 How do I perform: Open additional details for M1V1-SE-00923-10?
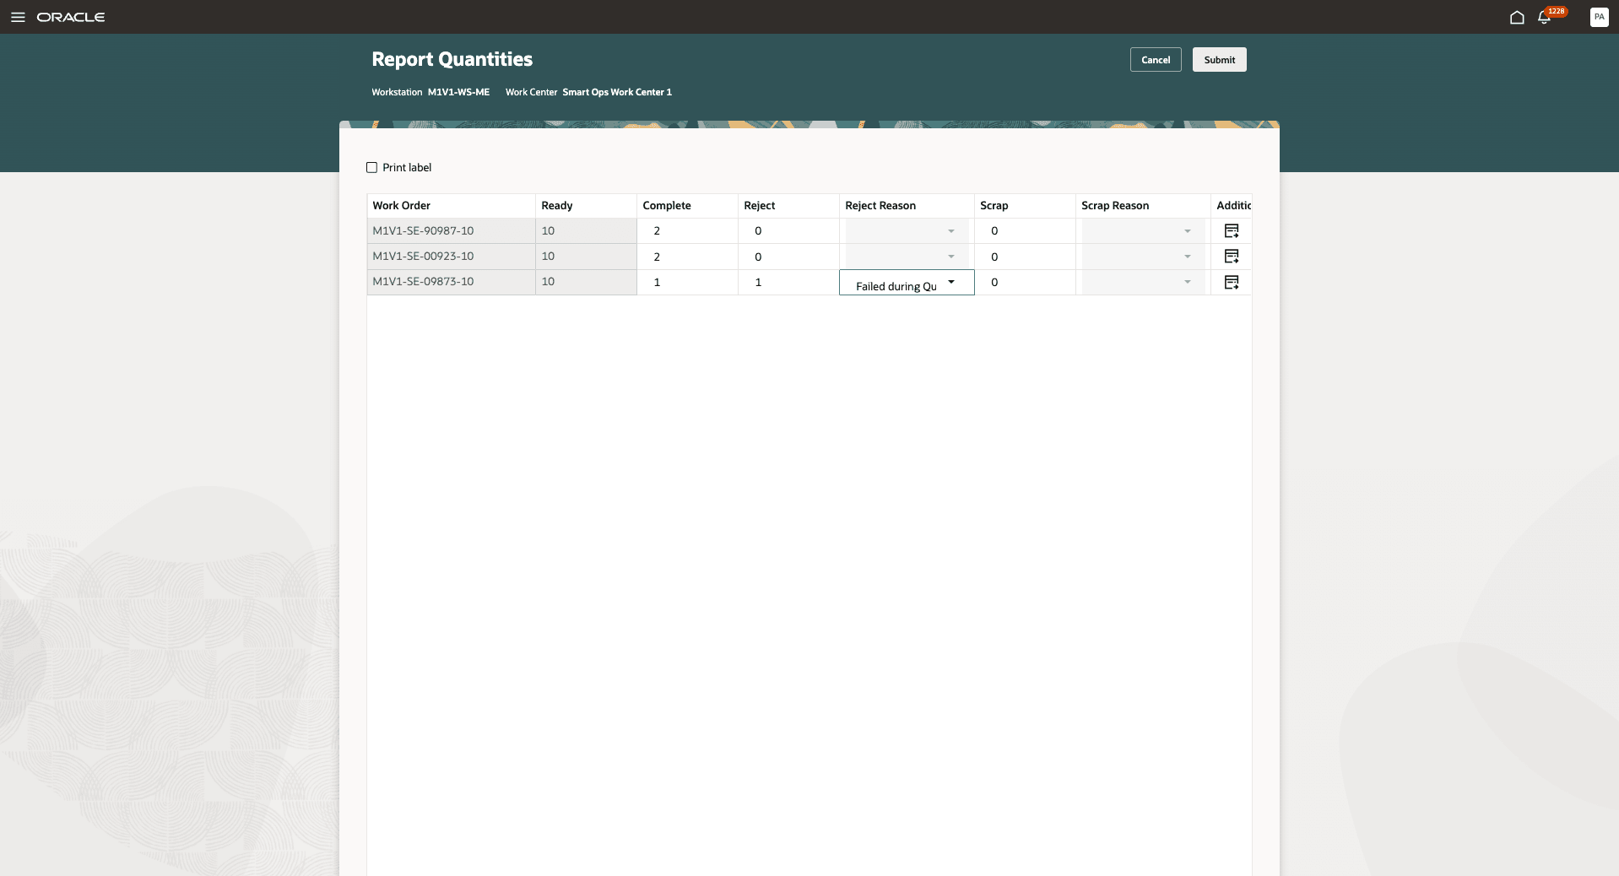[1232, 256]
